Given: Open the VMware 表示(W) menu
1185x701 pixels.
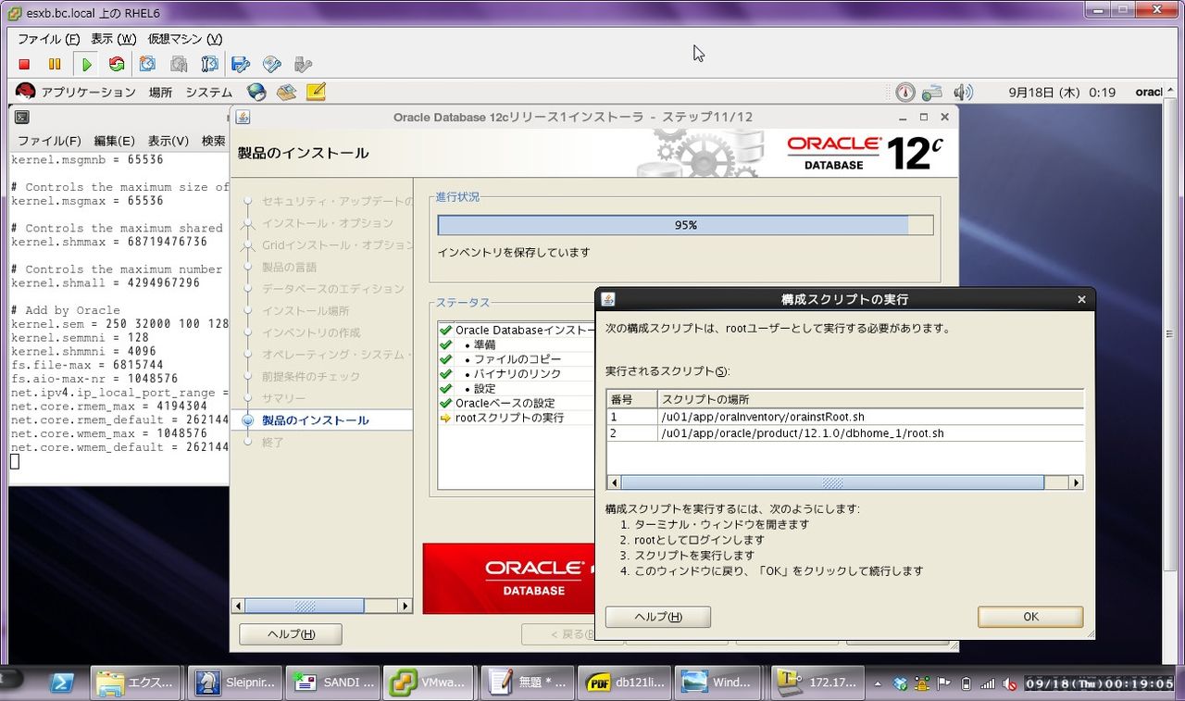Looking at the screenshot, I should [x=113, y=39].
